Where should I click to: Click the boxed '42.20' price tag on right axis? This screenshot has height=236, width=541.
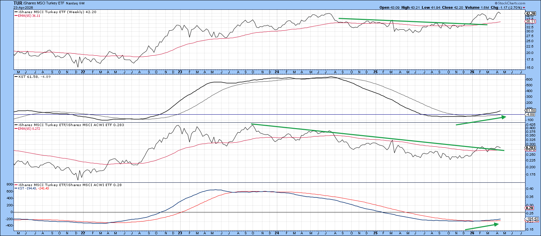tap(531, 13)
